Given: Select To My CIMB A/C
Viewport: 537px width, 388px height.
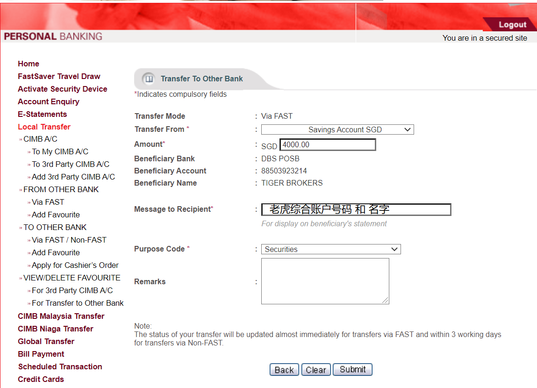Looking at the screenshot, I should click(60, 152).
